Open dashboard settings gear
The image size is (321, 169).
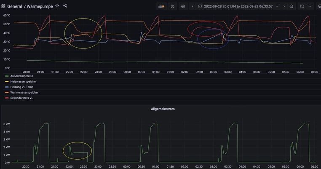click(183, 6)
